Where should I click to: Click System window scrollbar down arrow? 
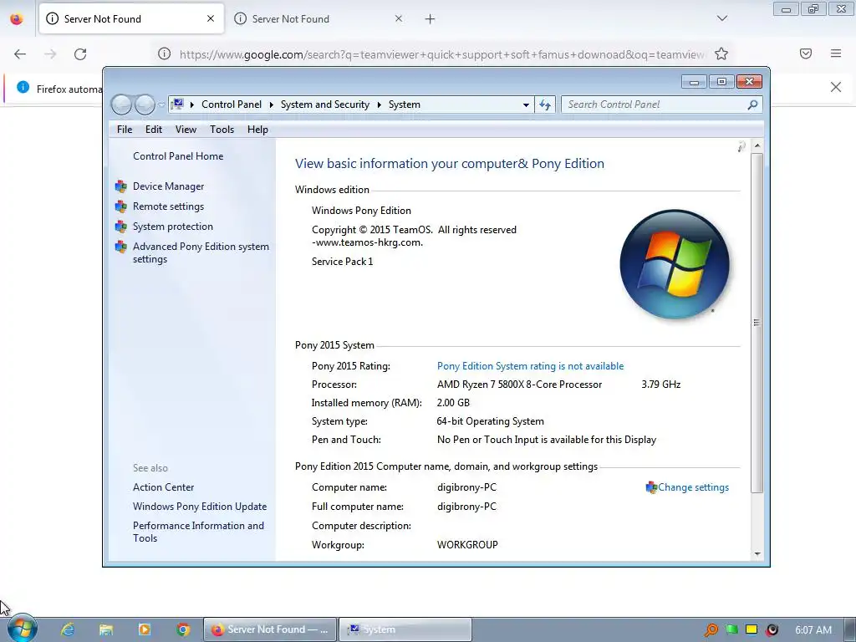pos(757,553)
